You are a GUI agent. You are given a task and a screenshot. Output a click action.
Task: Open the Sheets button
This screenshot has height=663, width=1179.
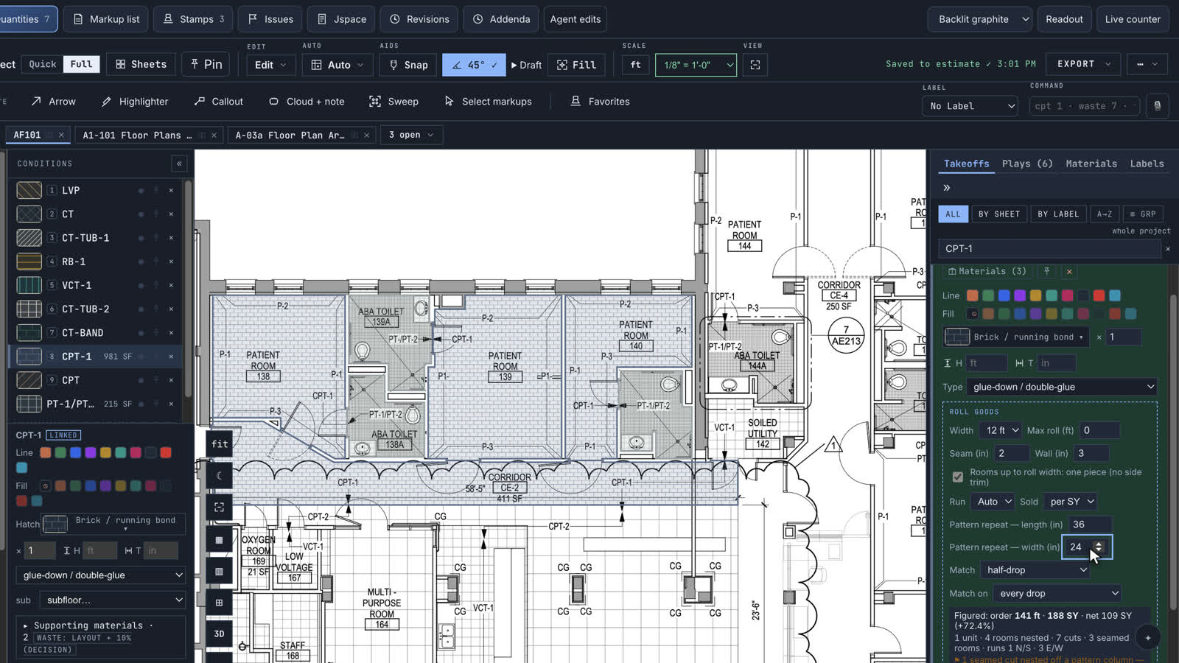click(x=141, y=64)
